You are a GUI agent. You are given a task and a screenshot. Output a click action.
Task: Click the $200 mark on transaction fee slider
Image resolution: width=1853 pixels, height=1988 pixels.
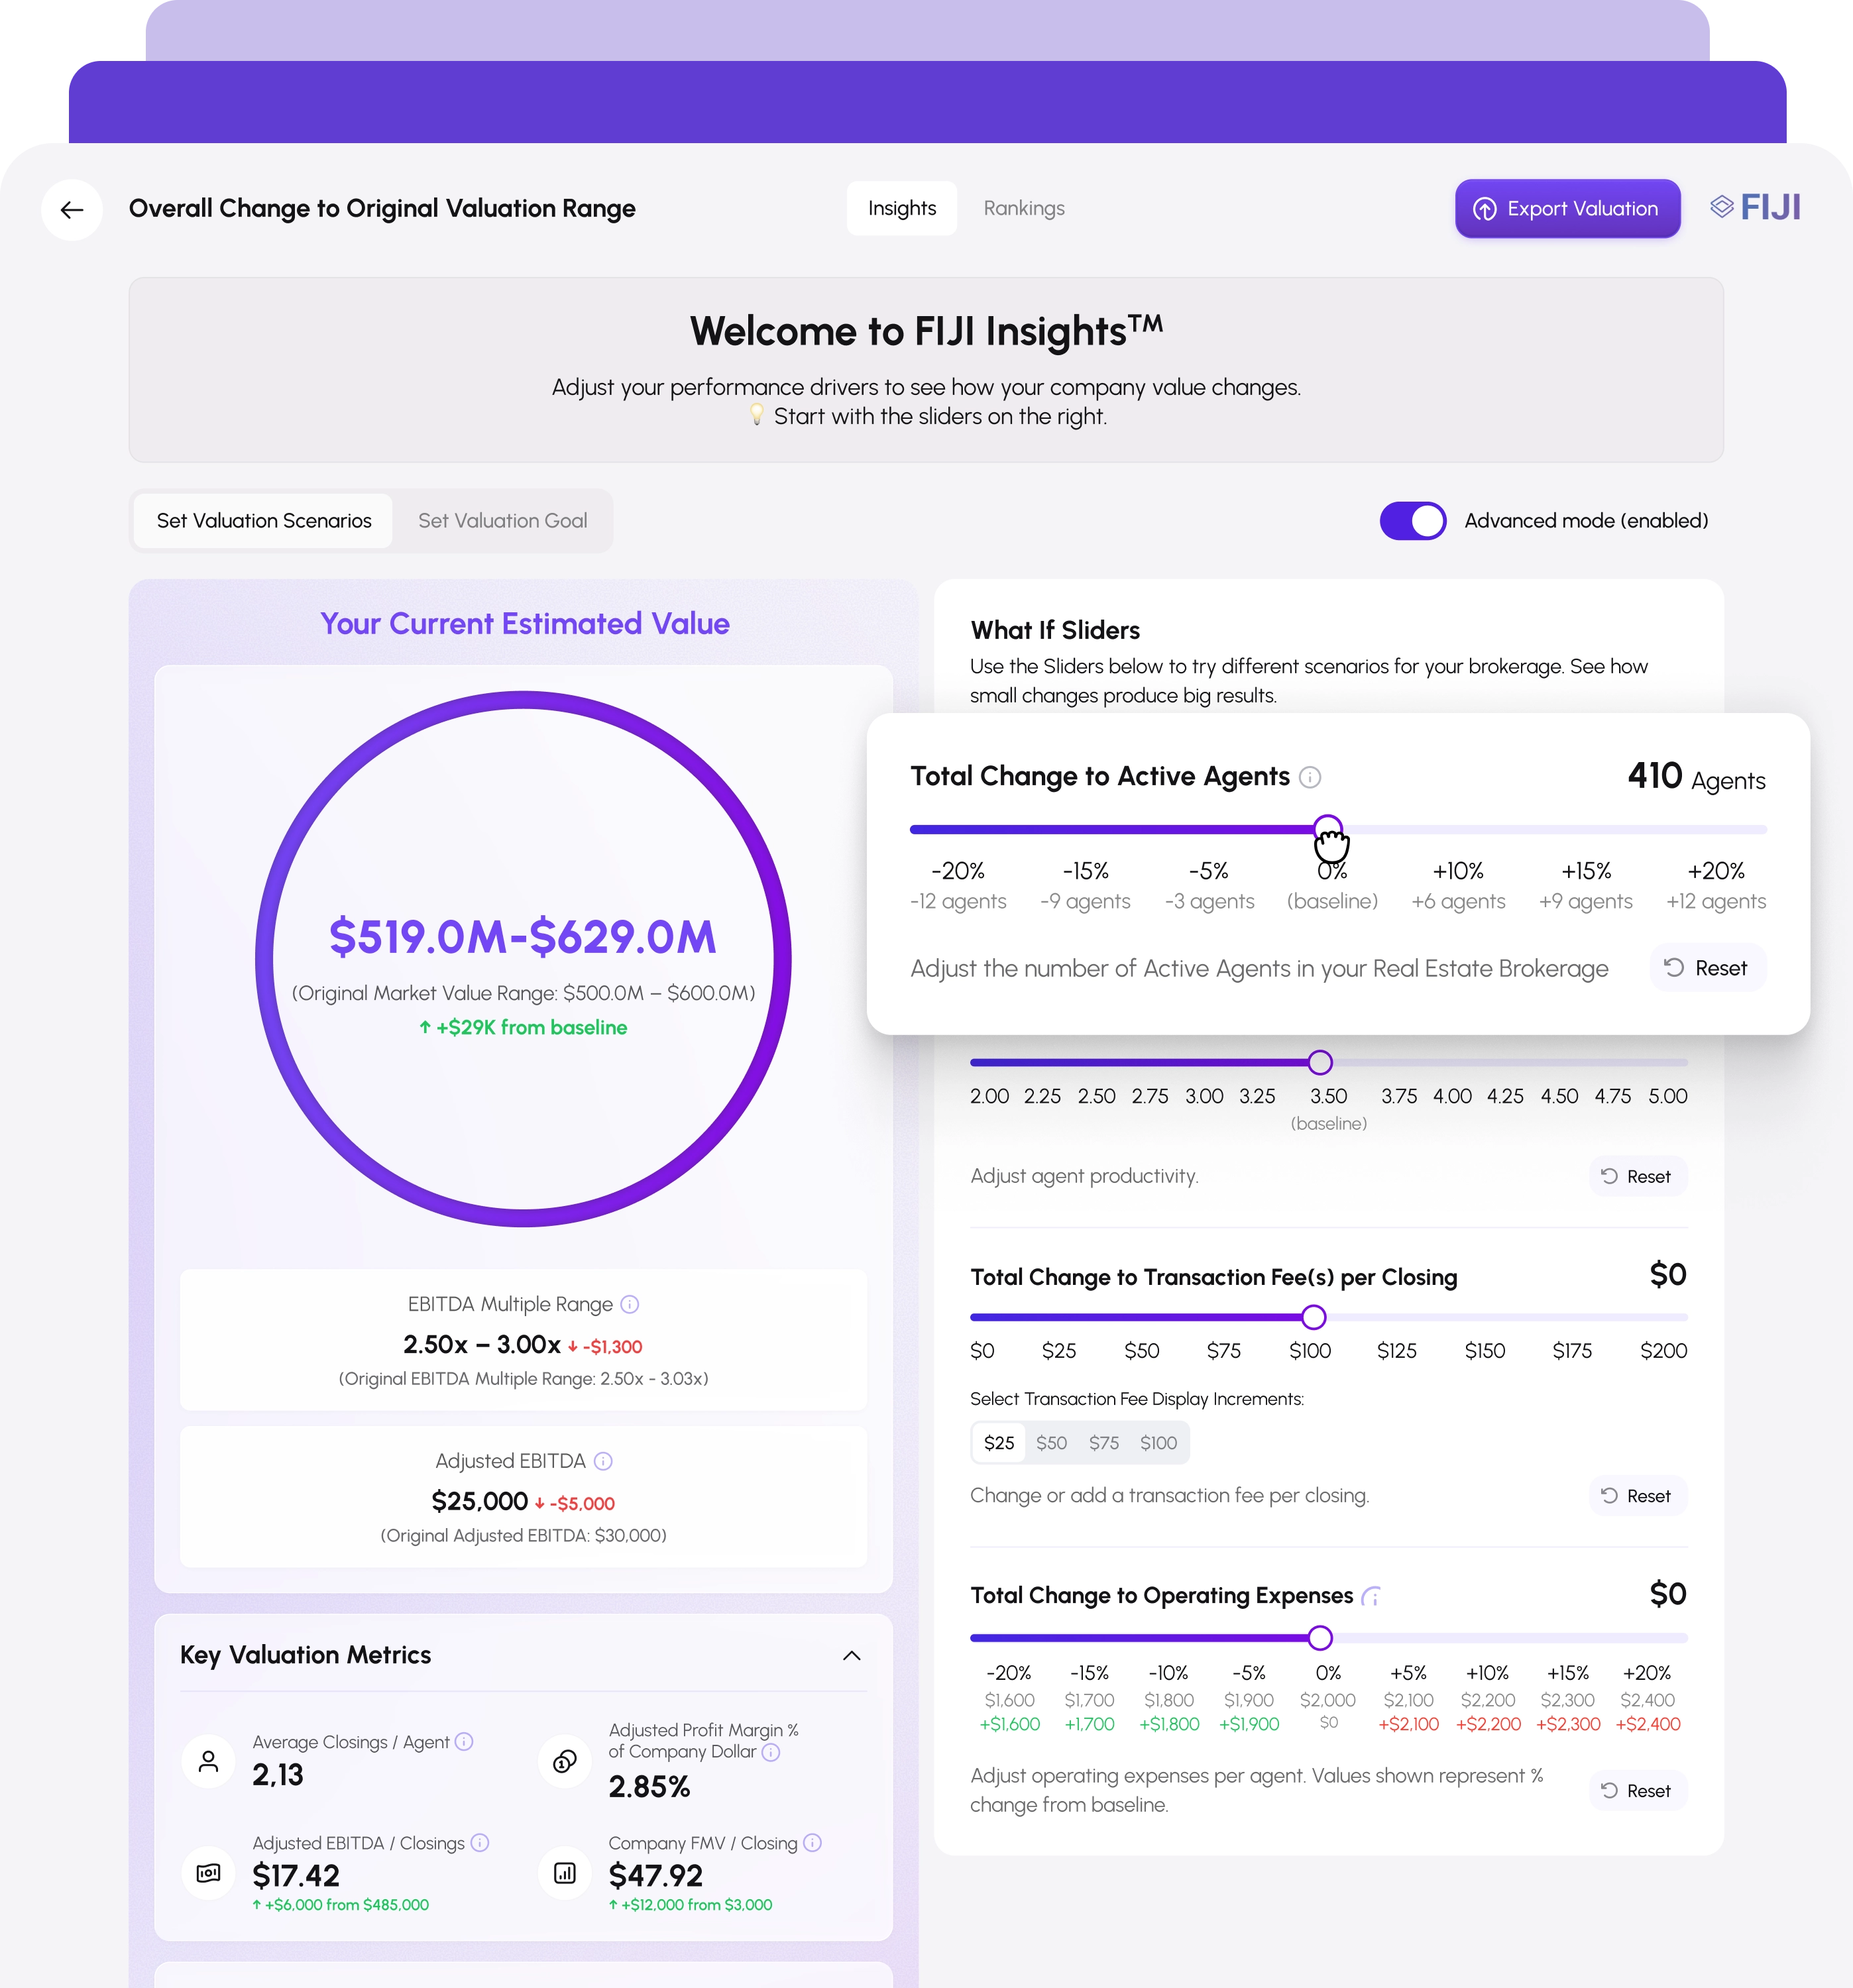tap(1663, 1351)
